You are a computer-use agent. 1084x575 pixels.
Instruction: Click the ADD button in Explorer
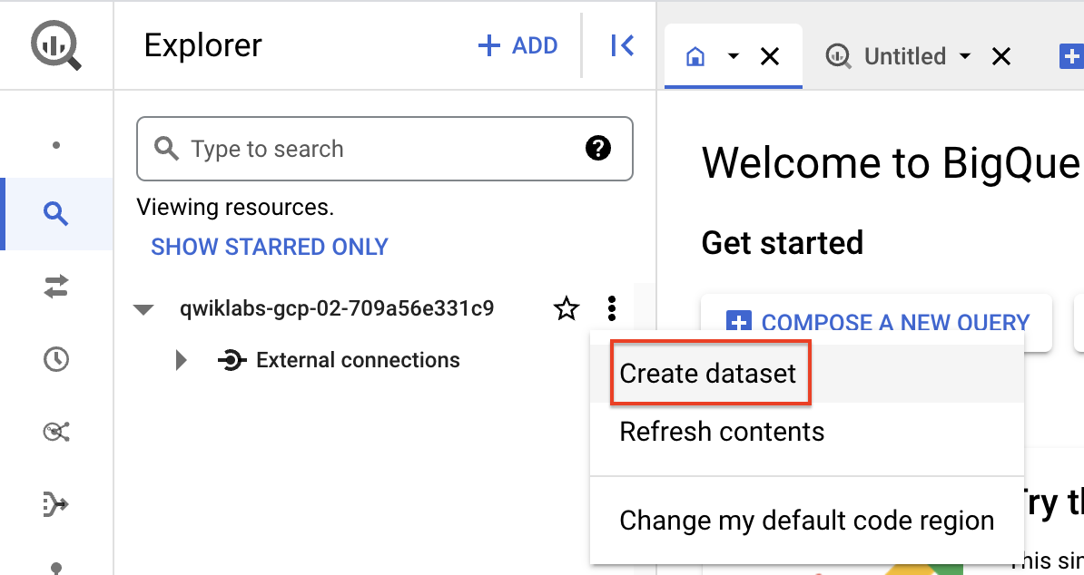click(x=517, y=45)
